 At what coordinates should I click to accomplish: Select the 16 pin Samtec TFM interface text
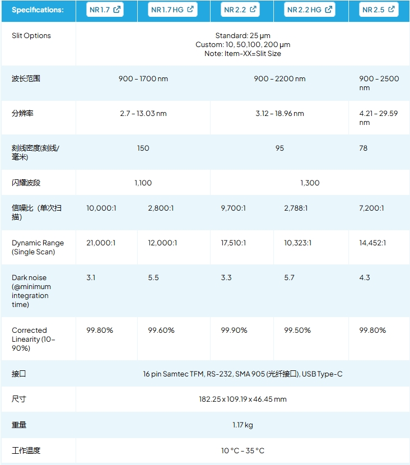pos(173,374)
